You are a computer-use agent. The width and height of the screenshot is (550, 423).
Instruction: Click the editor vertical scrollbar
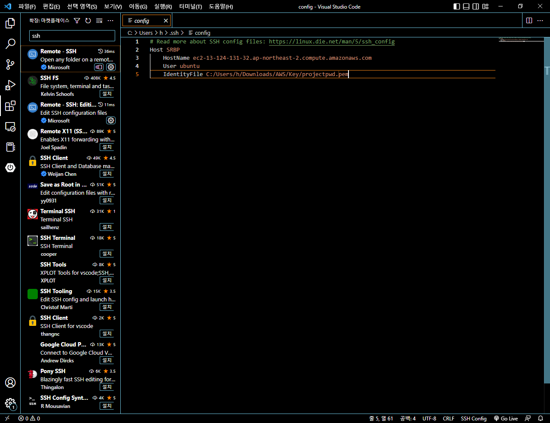tap(547, 210)
